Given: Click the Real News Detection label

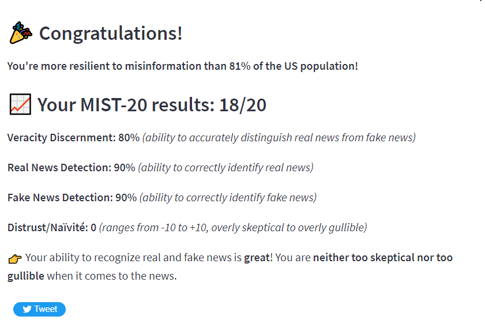Looking at the screenshot, I should tap(59, 168).
